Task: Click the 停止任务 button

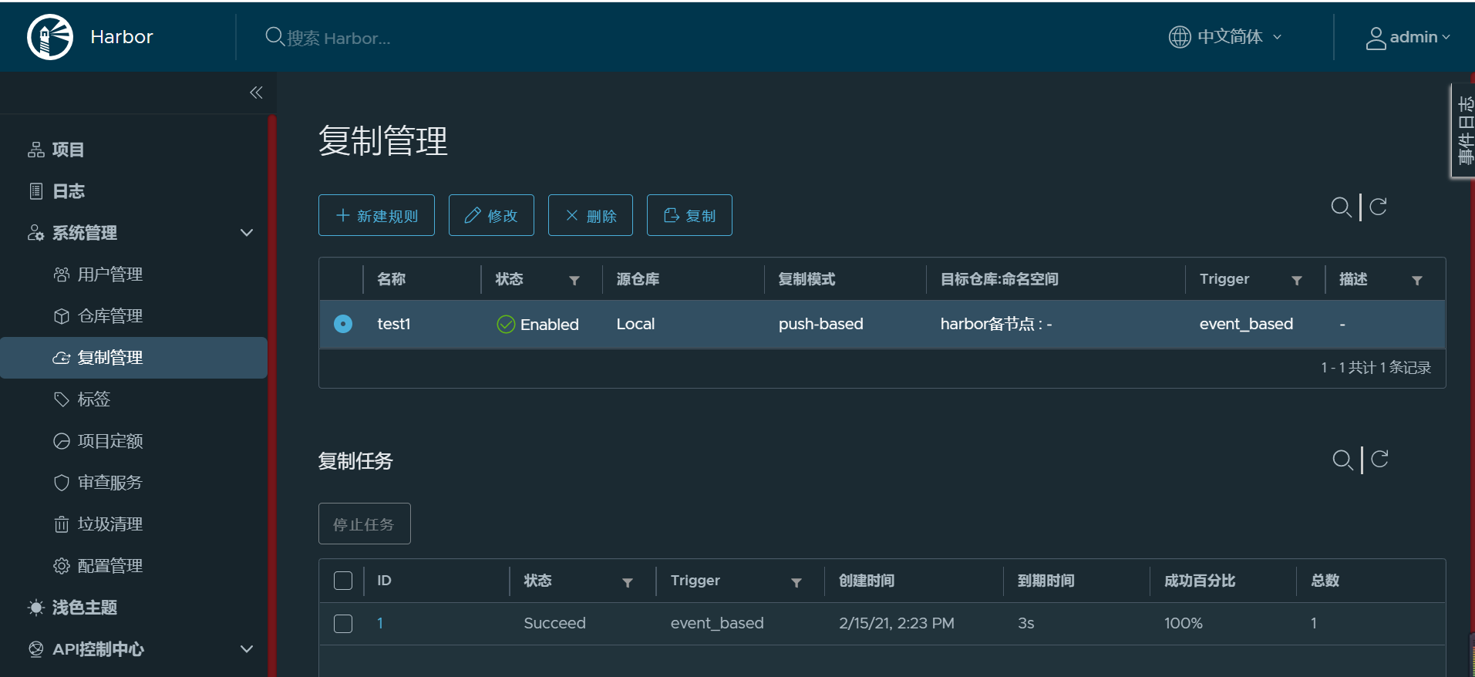Action: [x=364, y=524]
